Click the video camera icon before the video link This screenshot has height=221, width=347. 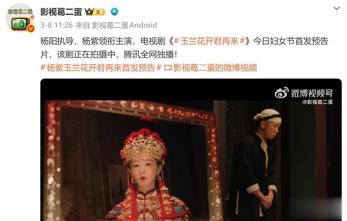coord(168,68)
